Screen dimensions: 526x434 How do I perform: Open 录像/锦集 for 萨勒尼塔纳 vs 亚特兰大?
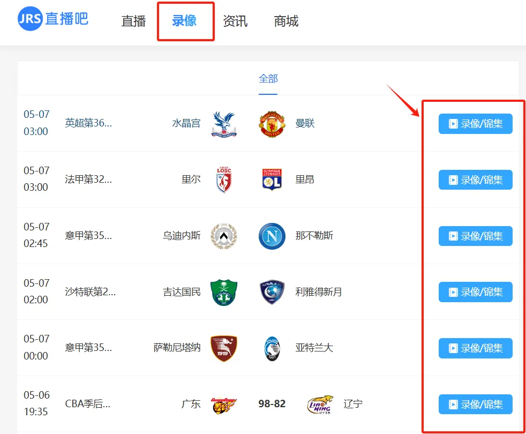click(x=475, y=348)
